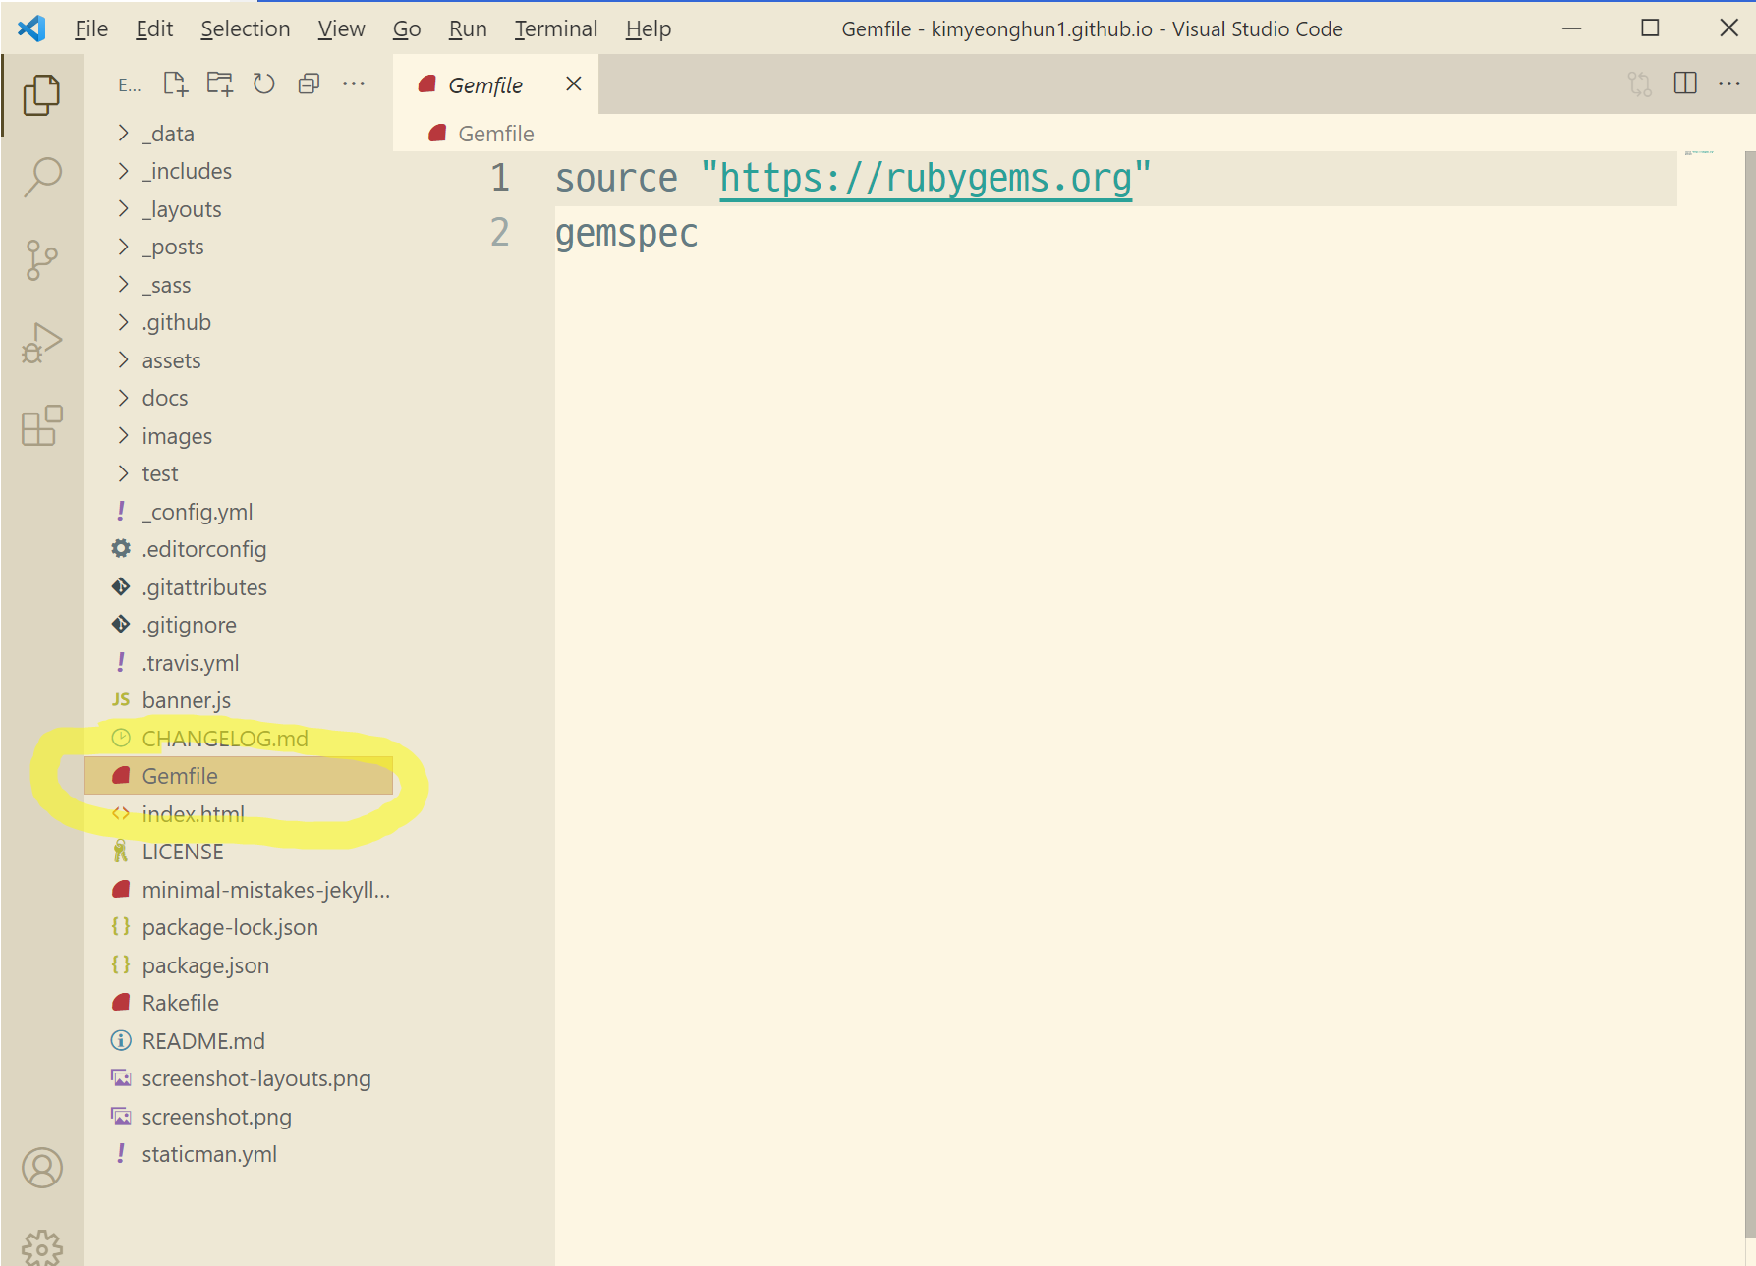Open the Accounts menu icon

coord(42,1168)
